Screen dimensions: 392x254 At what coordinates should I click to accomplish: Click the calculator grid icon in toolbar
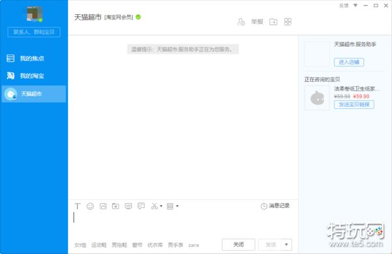pos(170,206)
